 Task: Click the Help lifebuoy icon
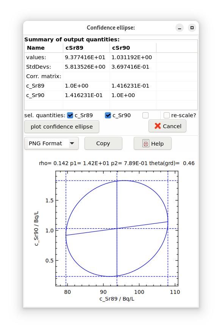[x=146, y=143]
